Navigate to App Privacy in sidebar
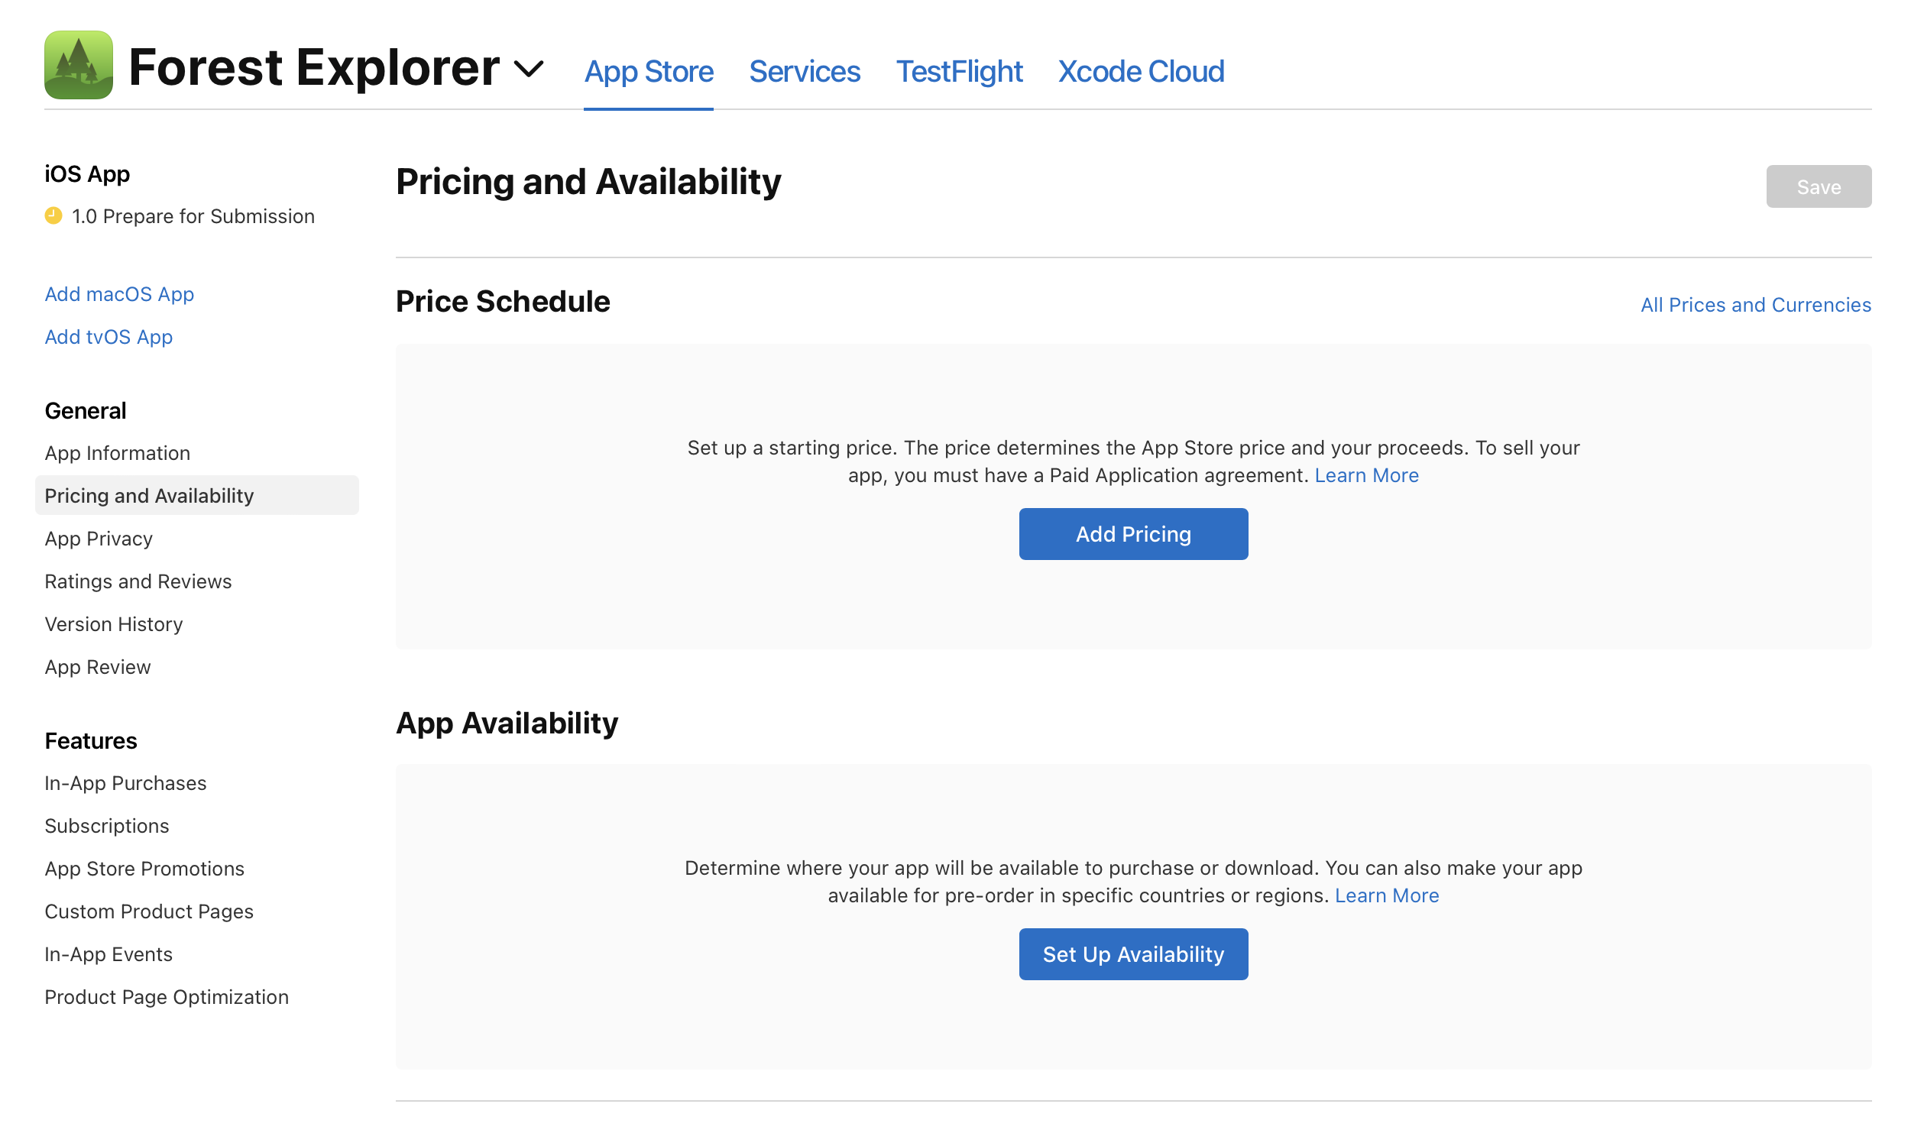Image resolution: width=1924 pixels, height=1146 pixels. click(98, 539)
